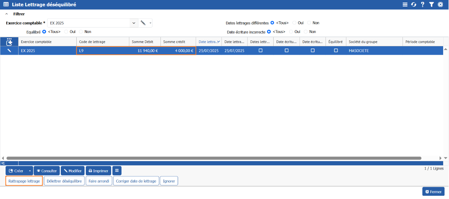
Task: Click the Rattrapage lettrage button
Action: click(x=24, y=181)
